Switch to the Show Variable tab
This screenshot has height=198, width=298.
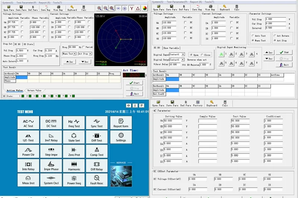coord(171,48)
